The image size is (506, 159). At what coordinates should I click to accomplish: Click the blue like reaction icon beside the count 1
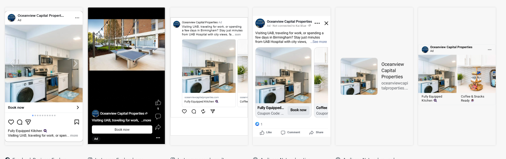pyautogui.click(x=257, y=124)
